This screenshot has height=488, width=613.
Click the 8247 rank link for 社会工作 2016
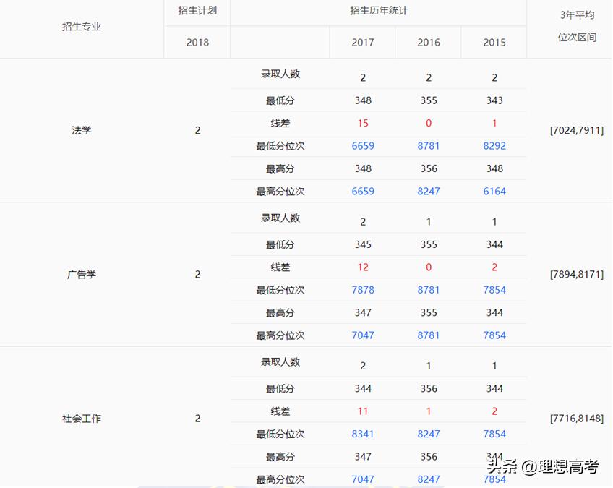pos(429,434)
